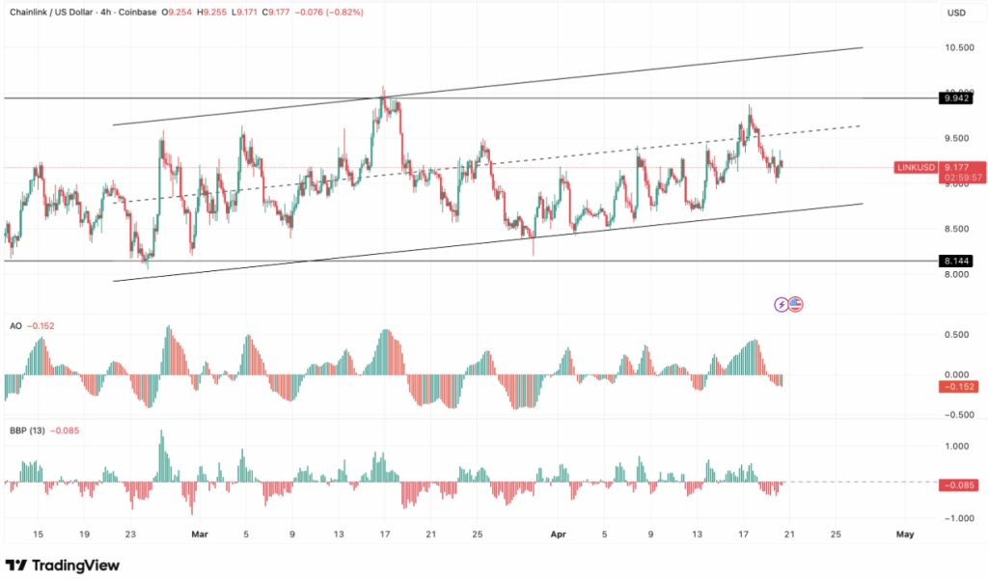Open the TradingView logo link
988x580 pixels.
[63, 565]
